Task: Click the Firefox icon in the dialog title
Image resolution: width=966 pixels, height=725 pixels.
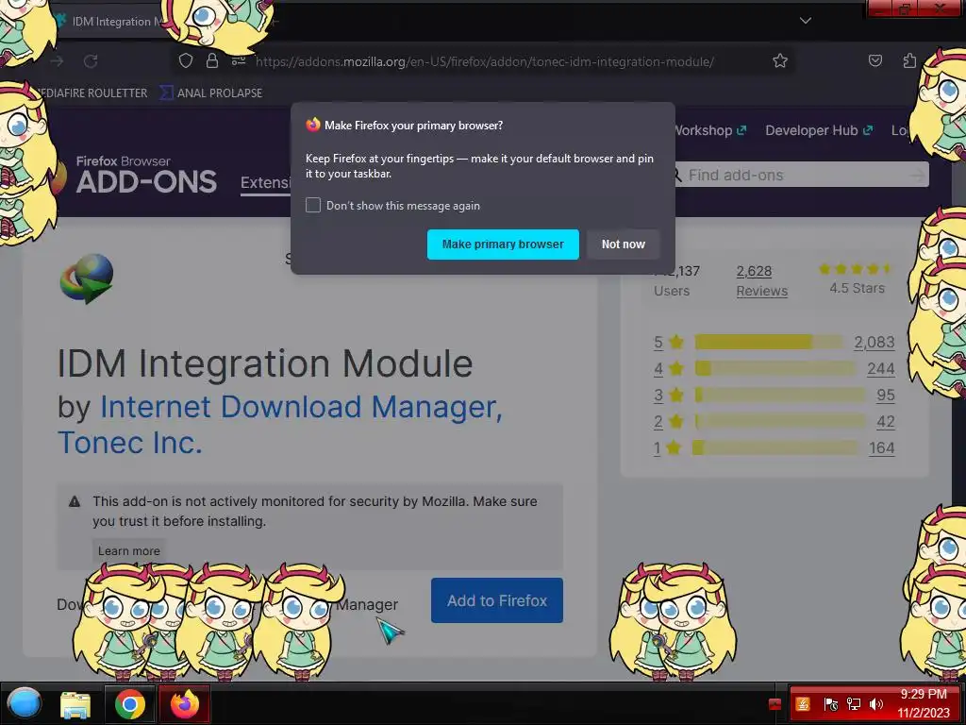Action: 313,125
